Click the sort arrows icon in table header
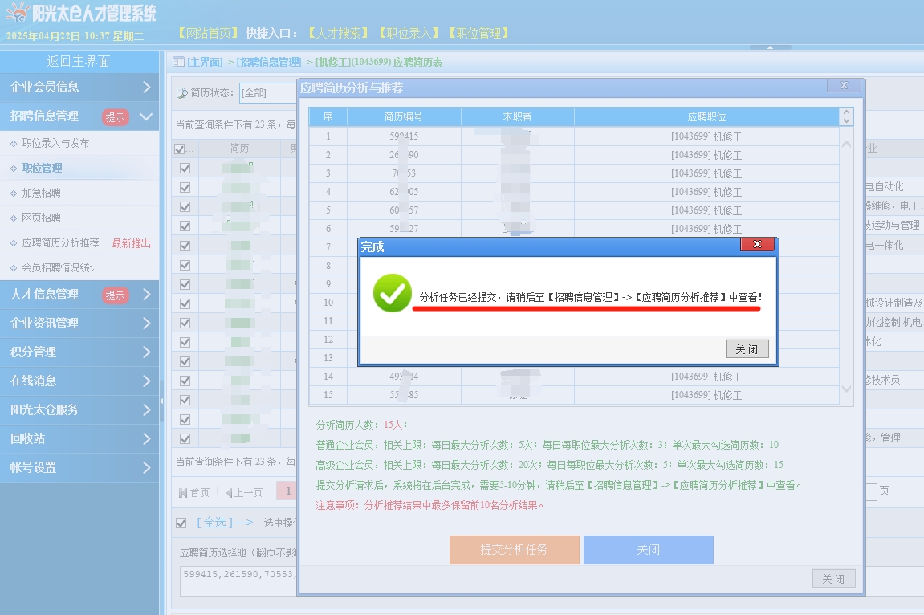924x615 pixels. click(x=845, y=117)
